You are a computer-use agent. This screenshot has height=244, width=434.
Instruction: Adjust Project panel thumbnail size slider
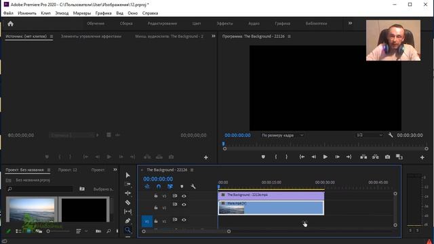48,231
